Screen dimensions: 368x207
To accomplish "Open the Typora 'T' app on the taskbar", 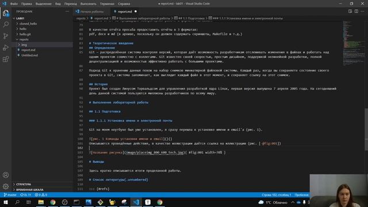I will coord(148,202).
